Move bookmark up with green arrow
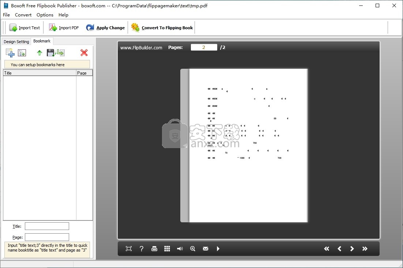Image resolution: width=403 pixels, height=268 pixels. pos(39,53)
